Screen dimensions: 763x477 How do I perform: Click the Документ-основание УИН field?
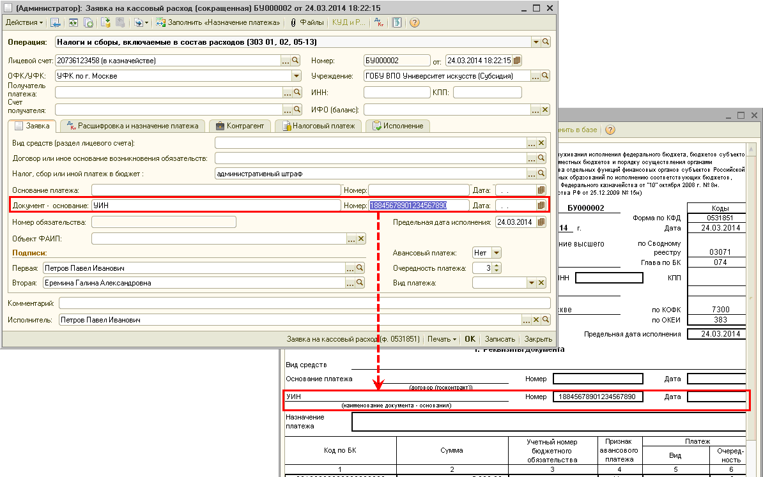216,206
